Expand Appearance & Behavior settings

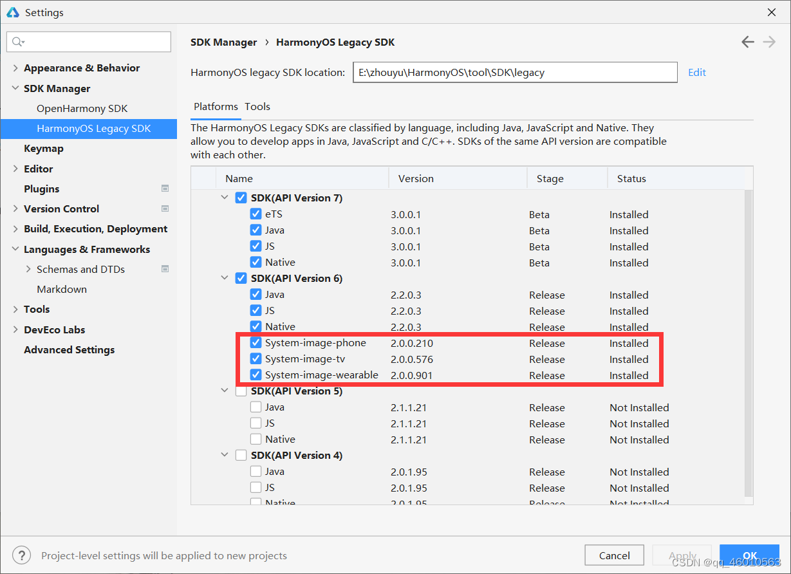[15, 68]
